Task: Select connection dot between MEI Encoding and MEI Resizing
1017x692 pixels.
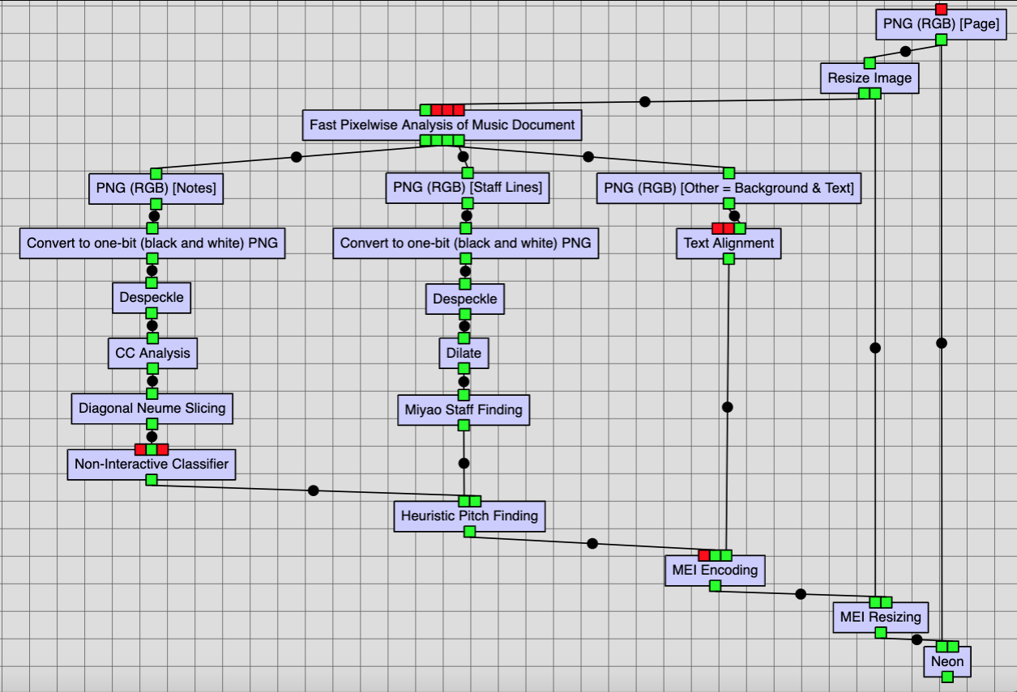Action: coord(801,594)
